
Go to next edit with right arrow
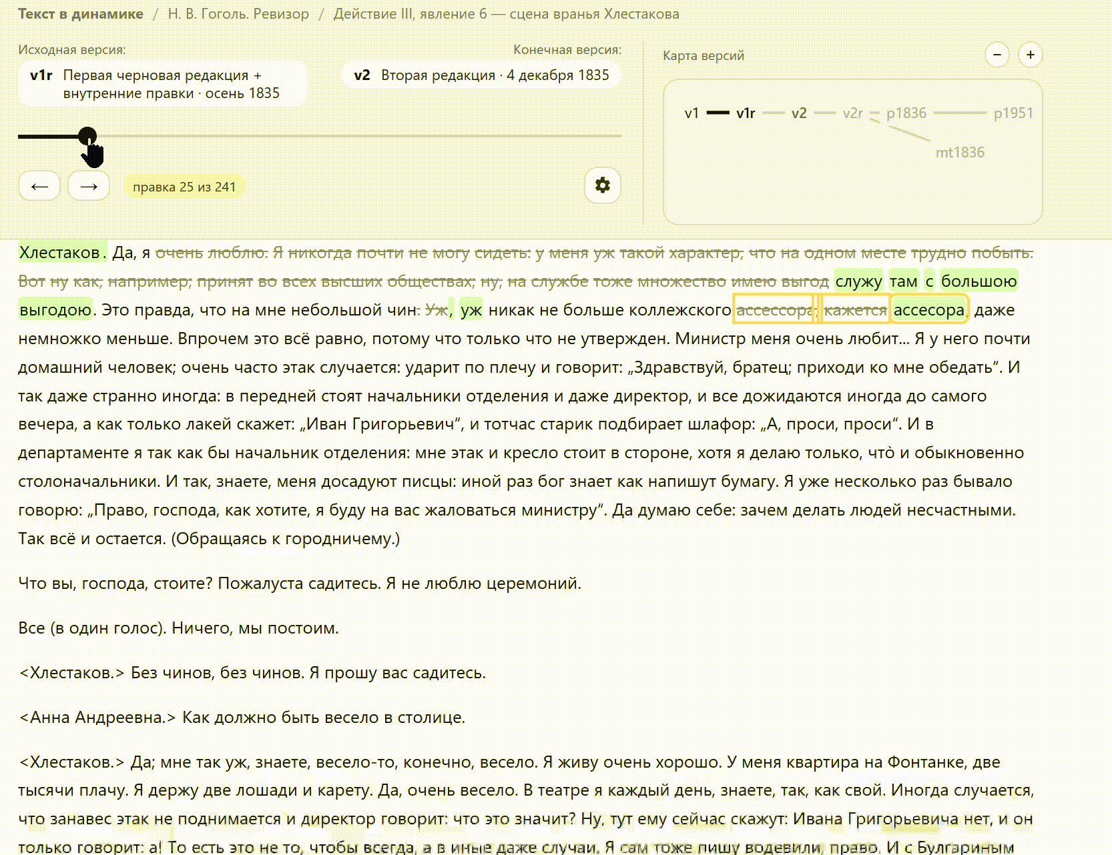[x=89, y=186]
